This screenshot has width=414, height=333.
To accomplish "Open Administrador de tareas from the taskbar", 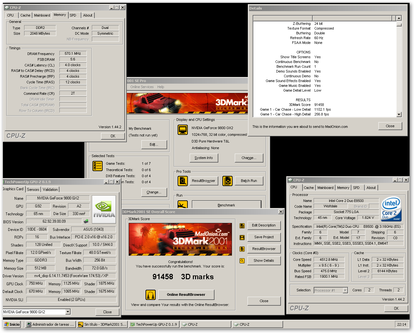I will pos(50,324).
